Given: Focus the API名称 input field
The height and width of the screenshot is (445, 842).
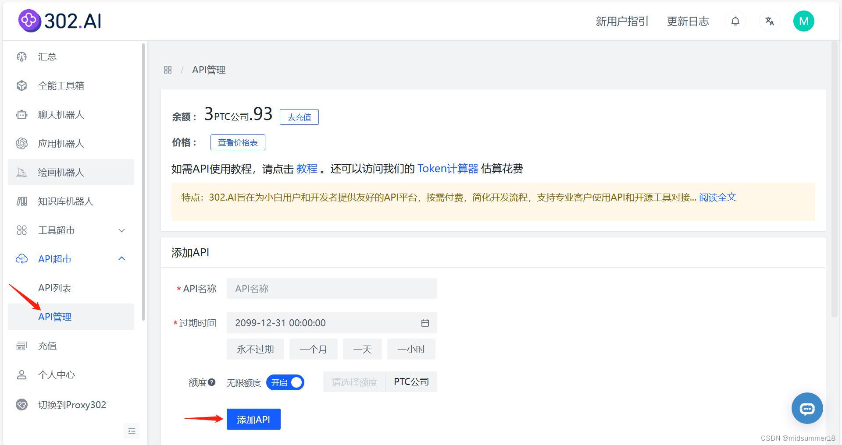Looking at the screenshot, I should click(332, 289).
